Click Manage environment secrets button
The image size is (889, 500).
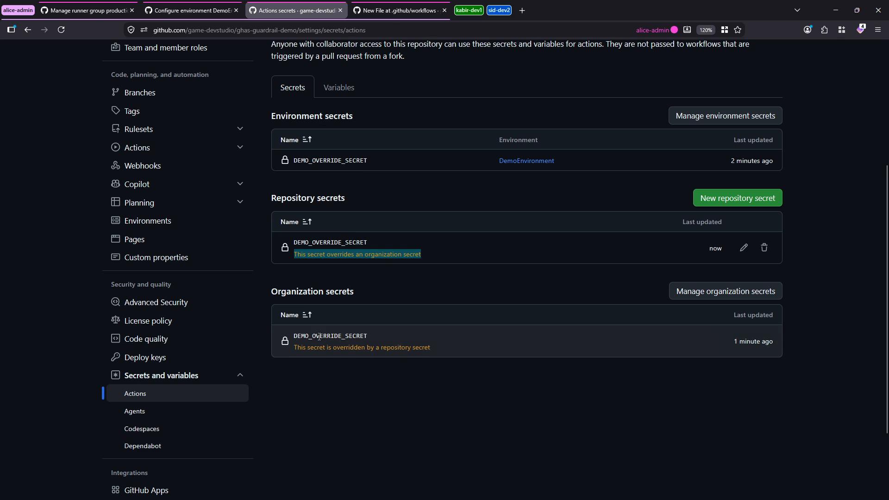click(725, 116)
